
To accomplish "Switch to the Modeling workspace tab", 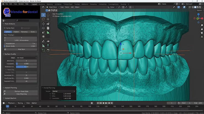I will tap(42, 4).
